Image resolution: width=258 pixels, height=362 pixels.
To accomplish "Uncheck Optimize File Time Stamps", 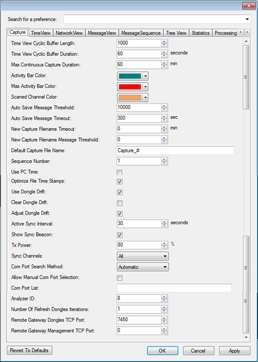I will 120,182.
